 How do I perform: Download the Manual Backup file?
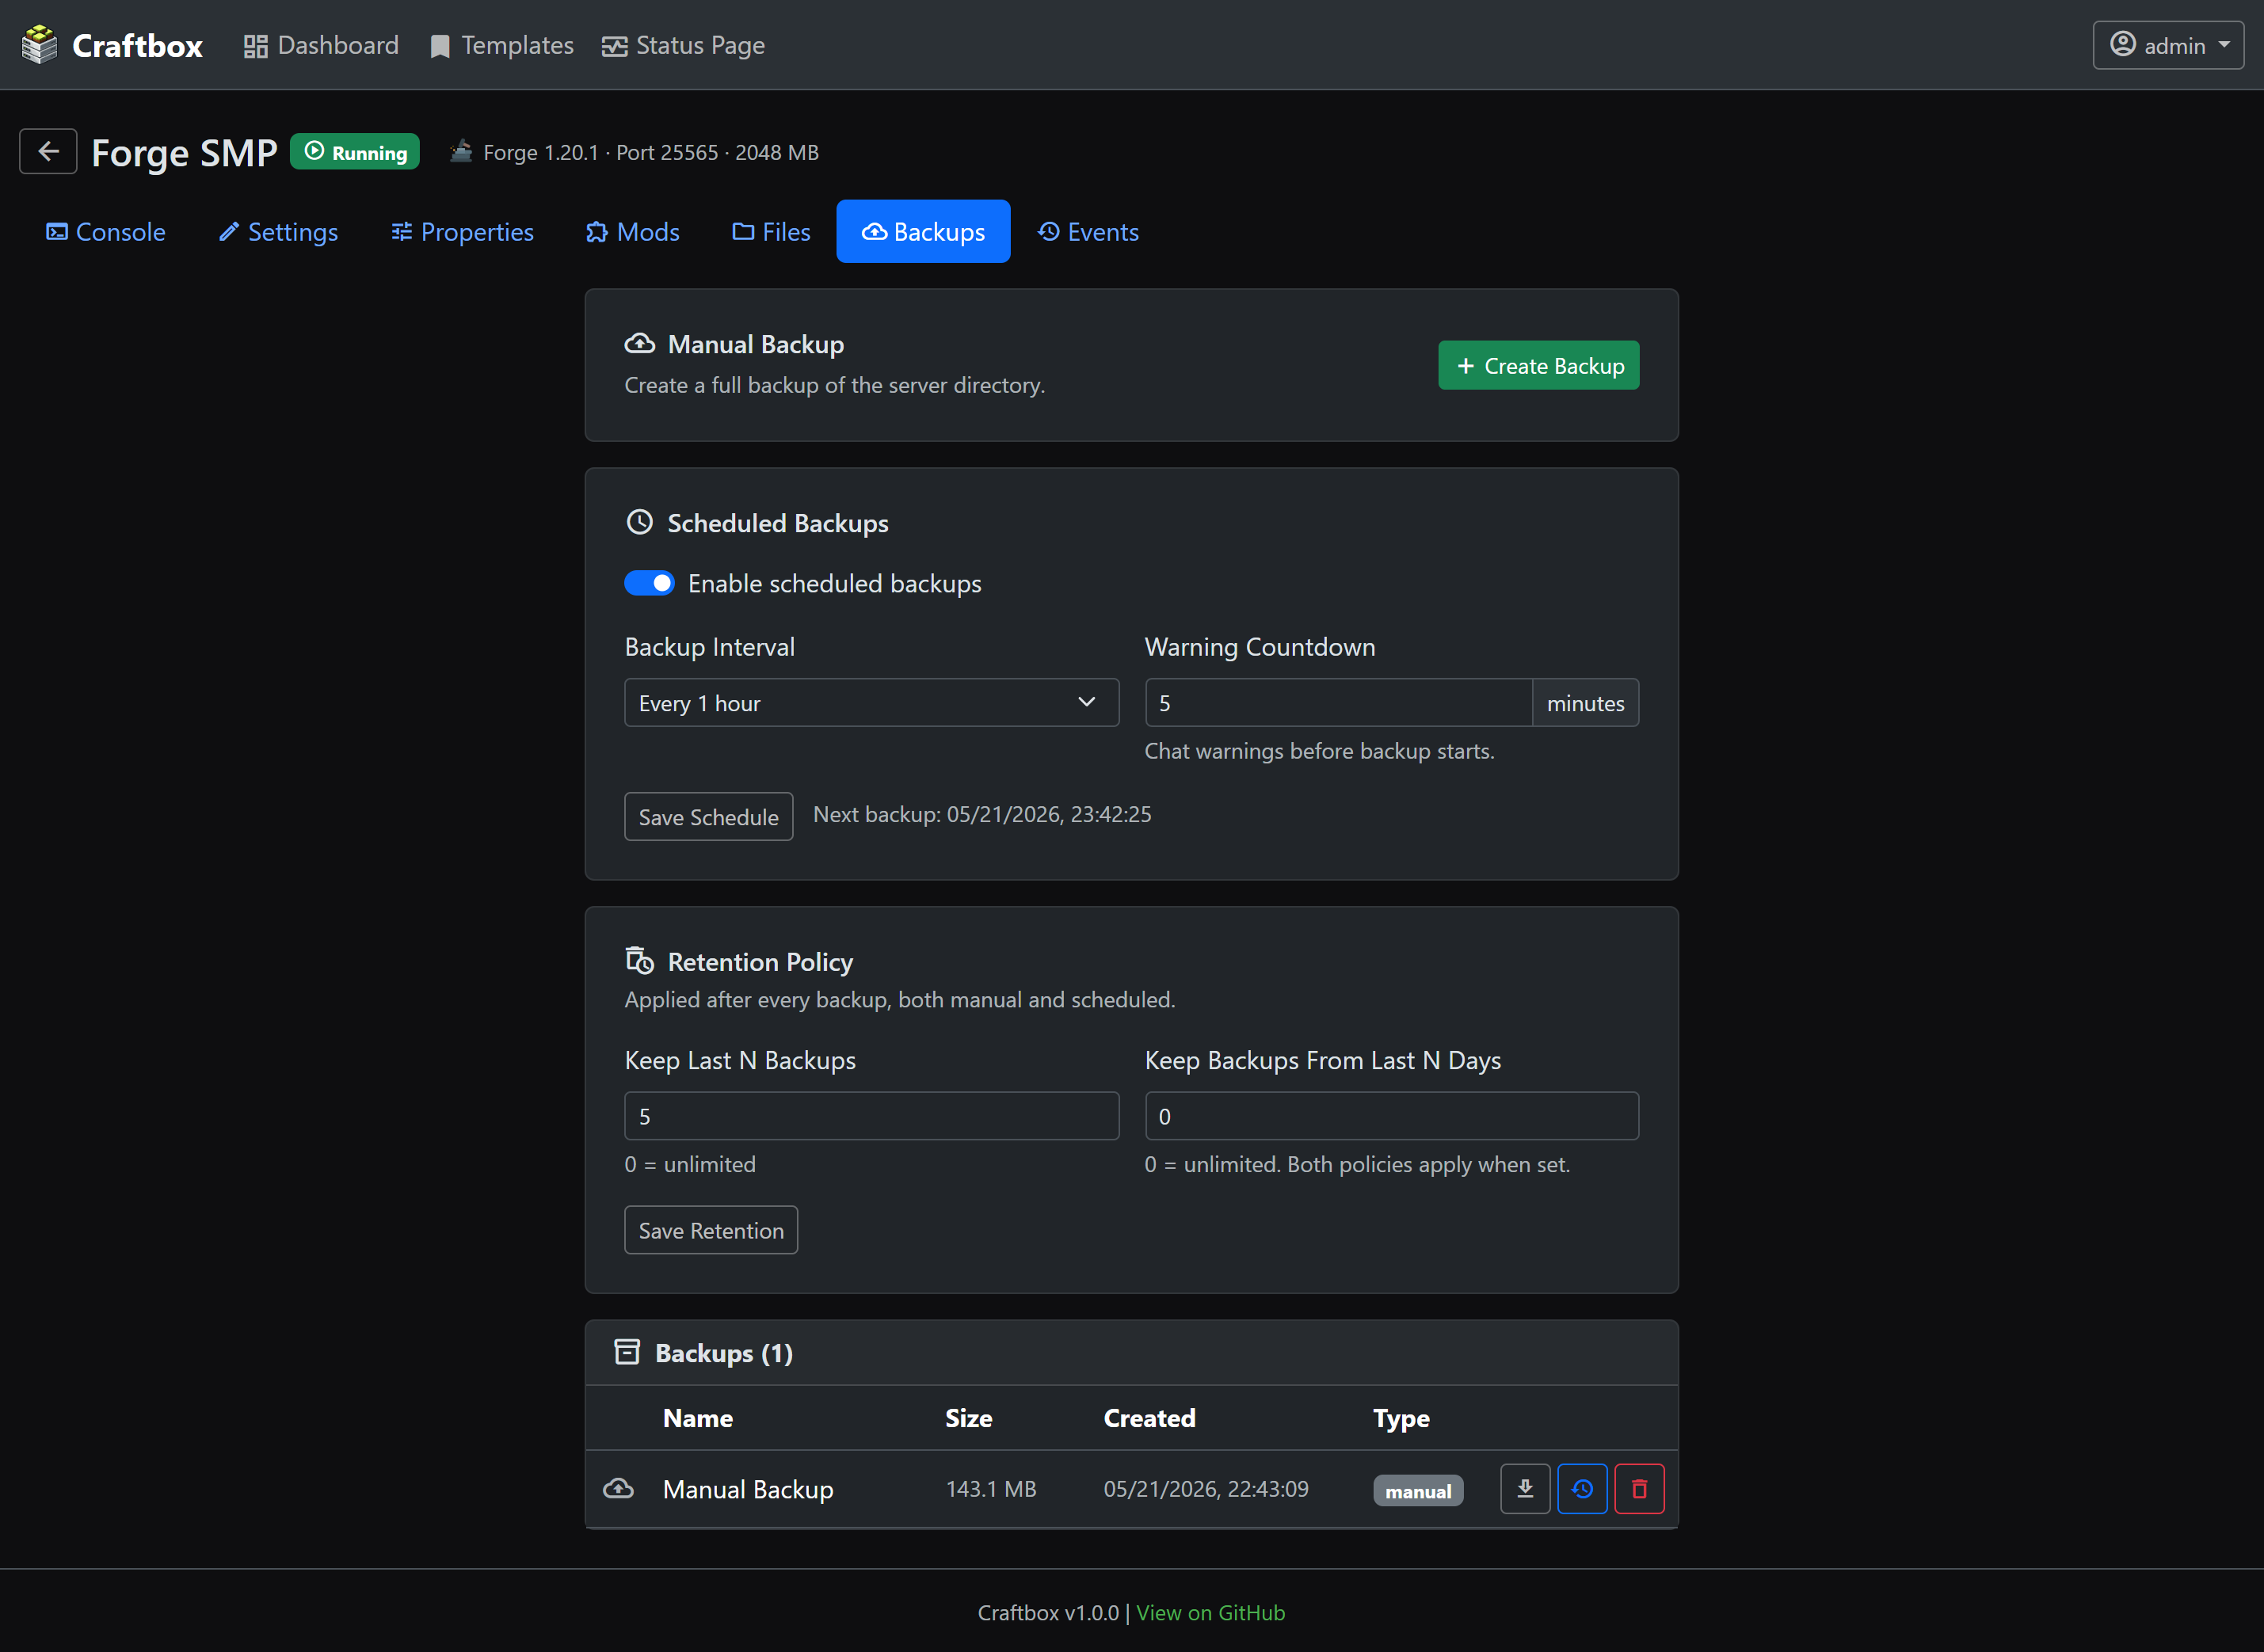point(1525,1489)
